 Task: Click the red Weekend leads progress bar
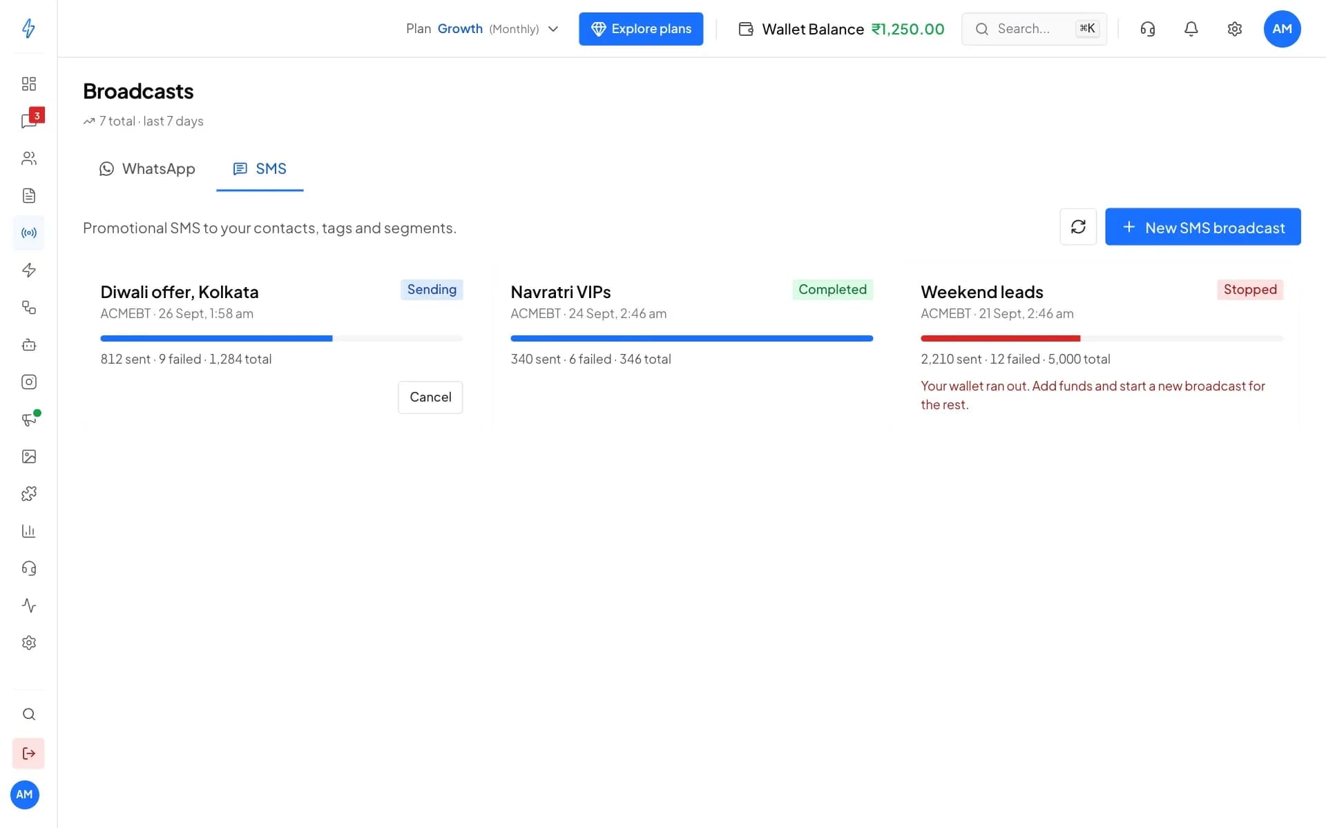click(x=1102, y=339)
